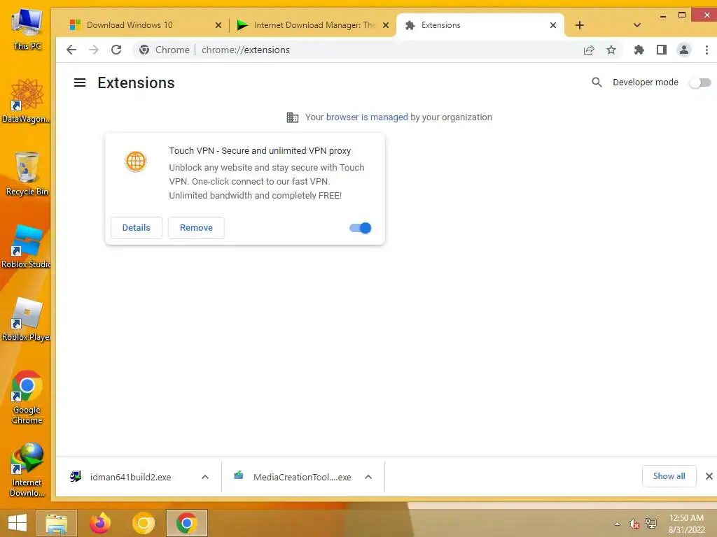Image resolution: width=717 pixels, height=537 pixels.
Task: Open downloaded idman641build2.exe
Action: pyautogui.click(x=130, y=477)
